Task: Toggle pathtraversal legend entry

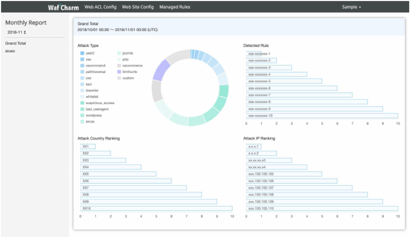Action: click(93, 72)
